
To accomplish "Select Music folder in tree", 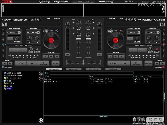I will click(x=9, y=88).
